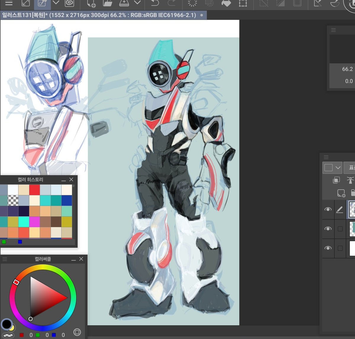Undo the last stroke
Image resolution: width=355 pixels, height=339 pixels.
point(155,3)
